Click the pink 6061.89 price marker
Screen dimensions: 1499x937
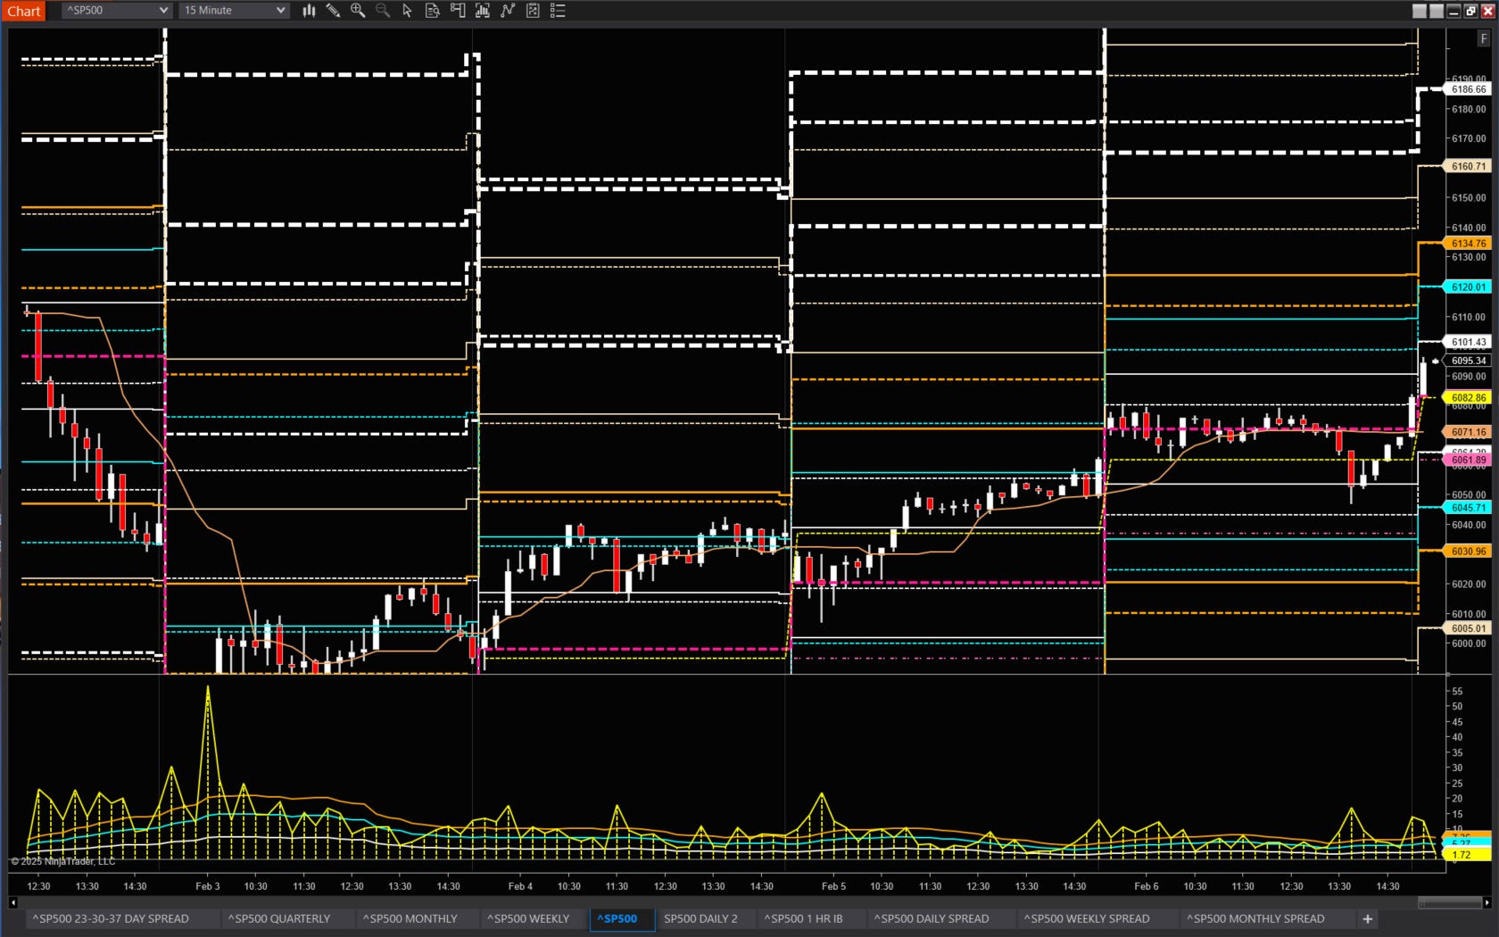(x=1468, y=460)
